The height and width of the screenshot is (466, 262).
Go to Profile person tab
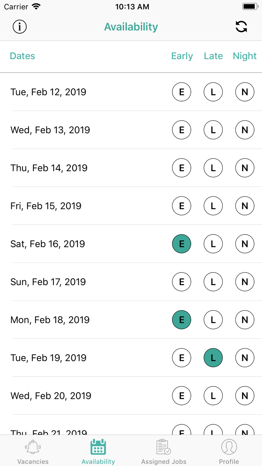[x=229, y=451]
